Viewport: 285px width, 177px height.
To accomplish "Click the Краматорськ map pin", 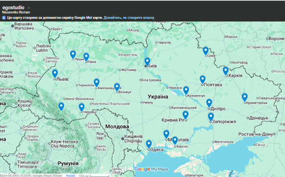I will click(245, 97).
